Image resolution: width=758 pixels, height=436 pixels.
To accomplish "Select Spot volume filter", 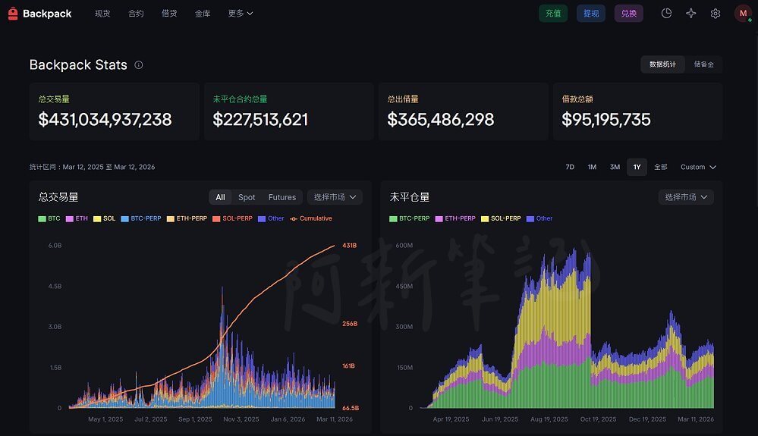I will click(x=247, y=197).
